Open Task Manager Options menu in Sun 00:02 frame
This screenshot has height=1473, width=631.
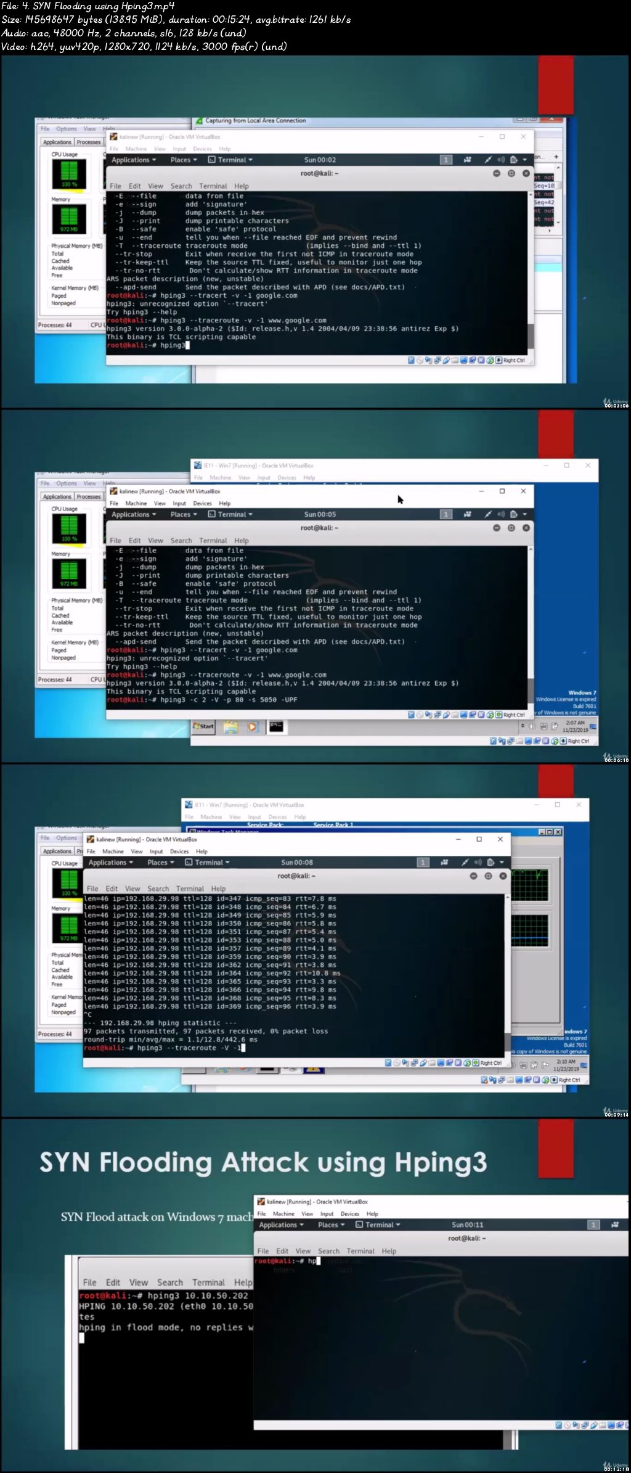point(67,129)
